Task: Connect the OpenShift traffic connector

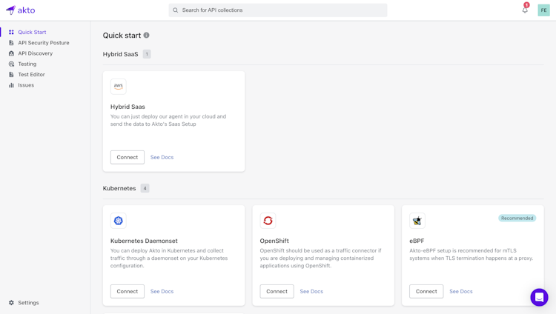Action: [277, 291]
